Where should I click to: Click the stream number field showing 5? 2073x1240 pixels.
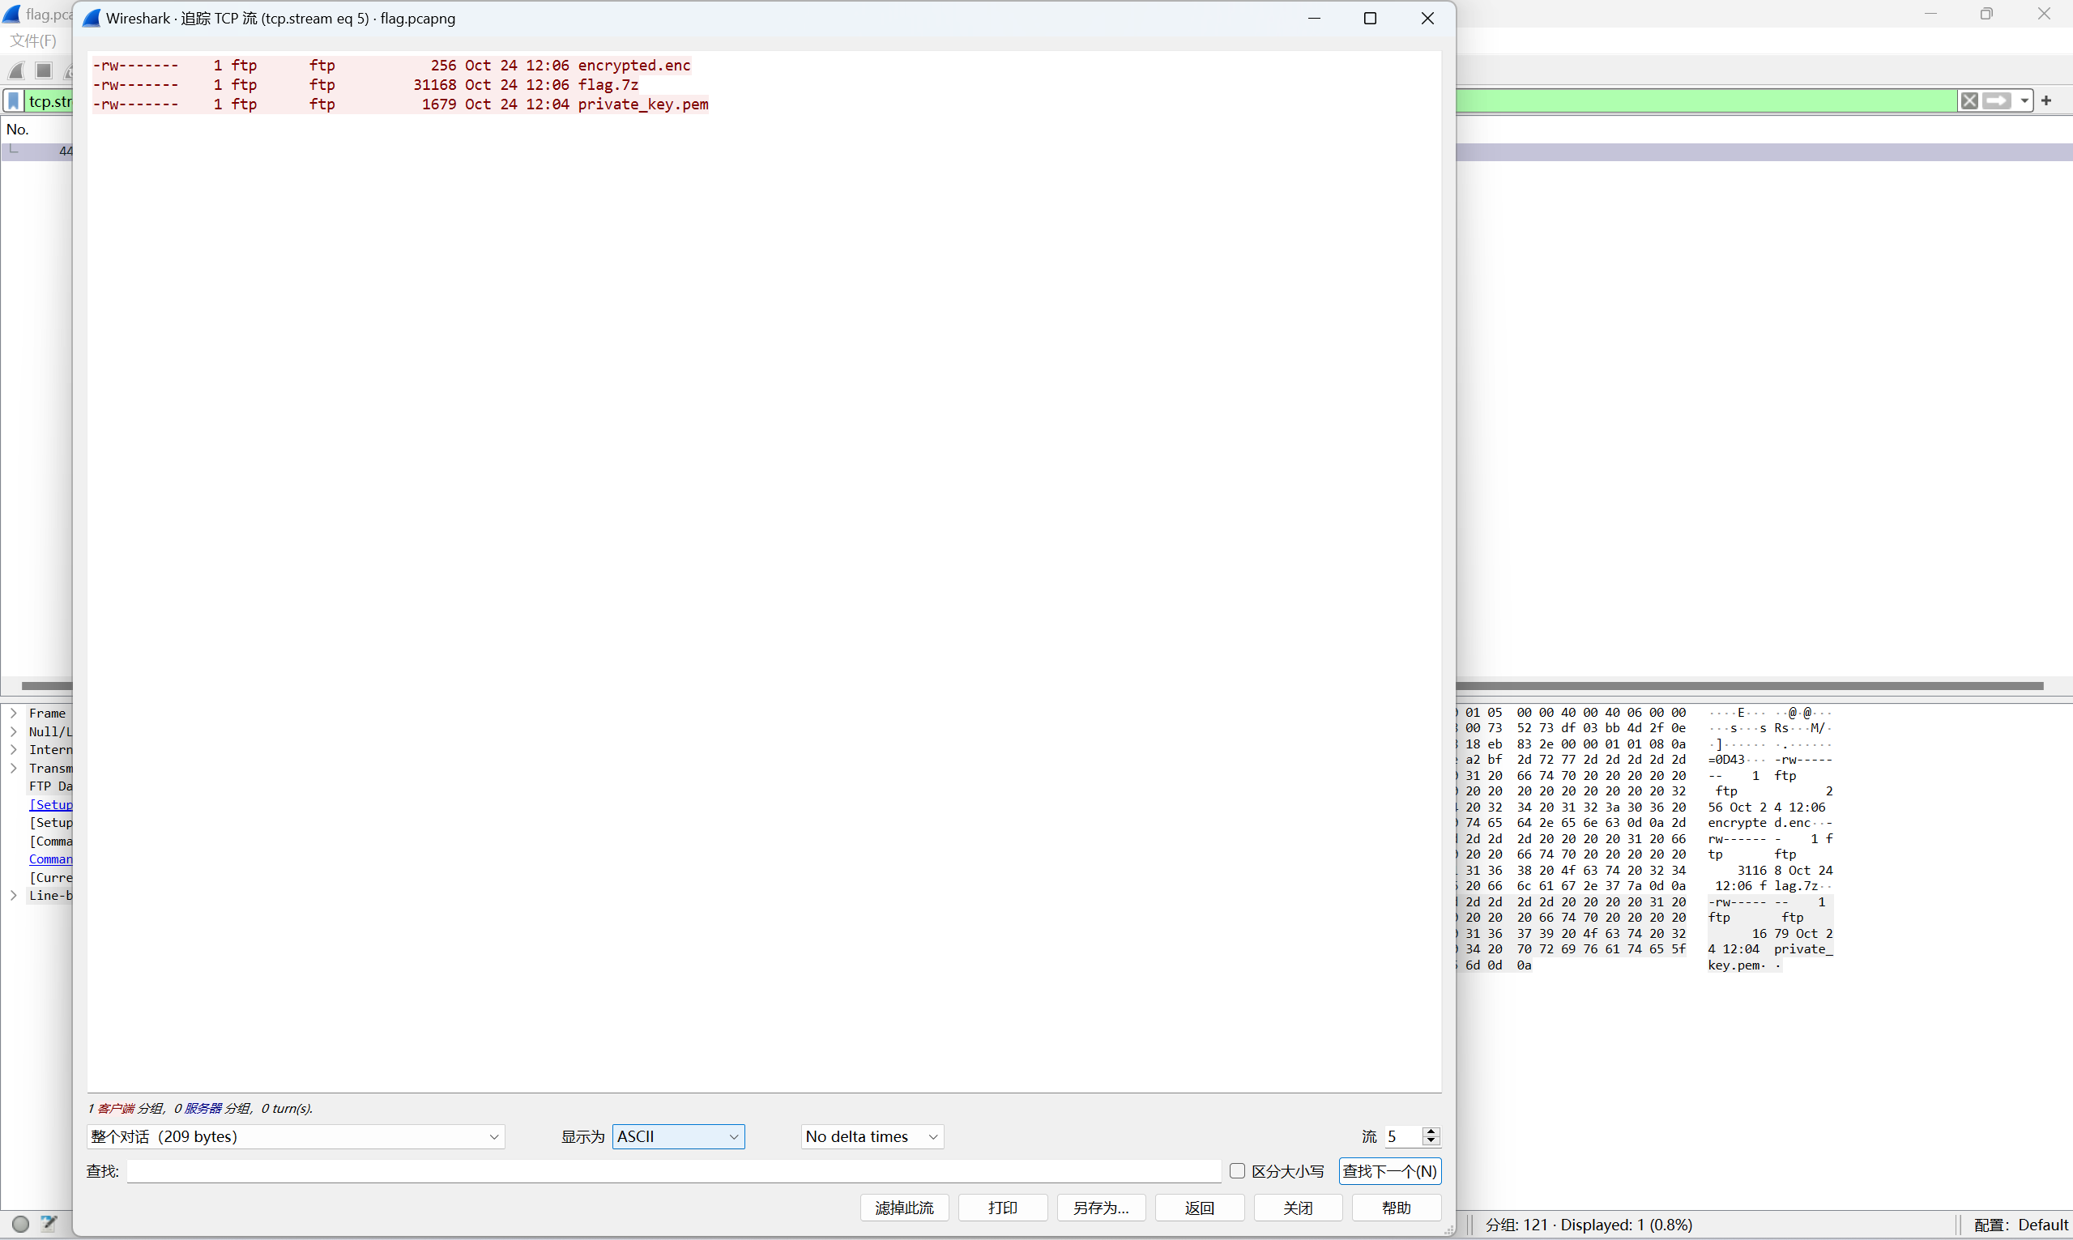tap(1403, 1136)
